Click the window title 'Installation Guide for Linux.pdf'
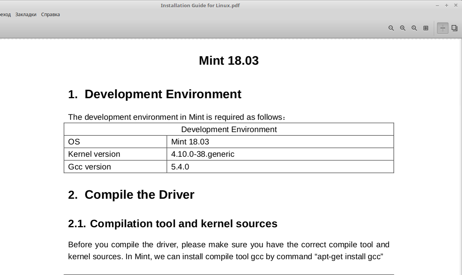The width and height of the screenshot is (462, 275). coord(200,5)
